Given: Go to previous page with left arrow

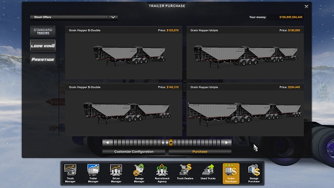Looking at the screenshot, I should [x=108, y=143].
